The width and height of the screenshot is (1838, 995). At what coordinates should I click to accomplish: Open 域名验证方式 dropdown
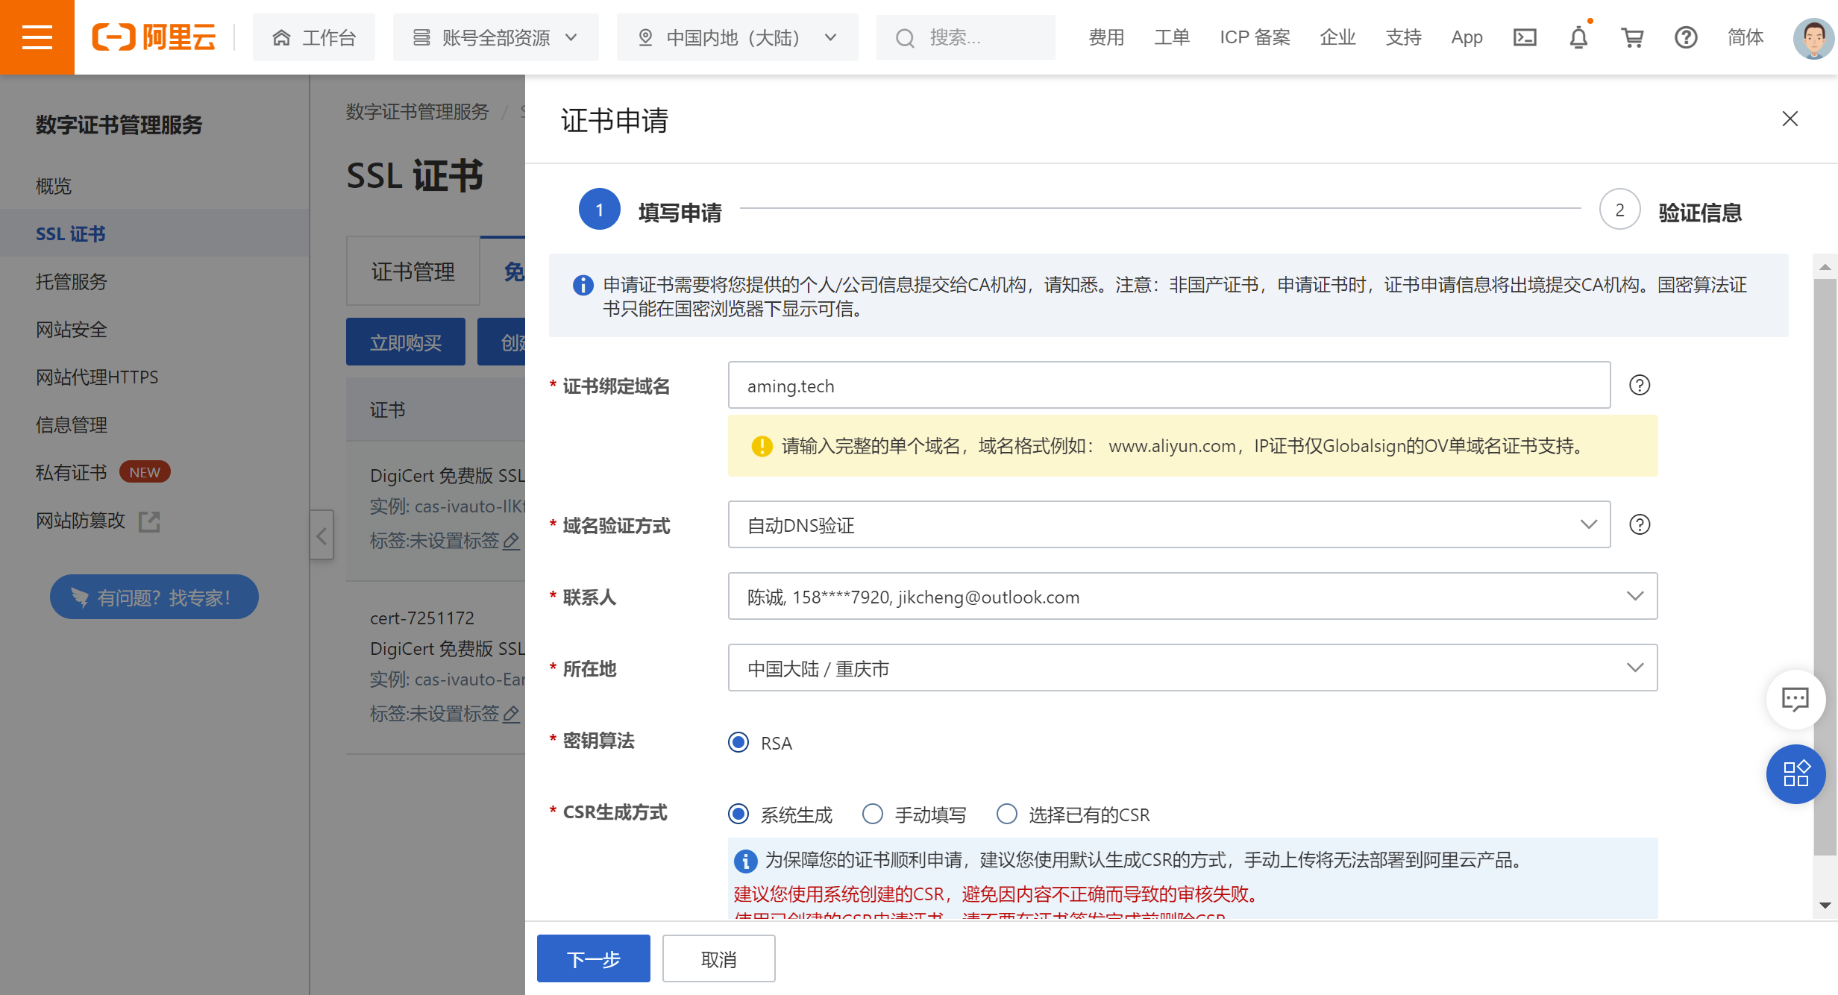[1169, 524]
